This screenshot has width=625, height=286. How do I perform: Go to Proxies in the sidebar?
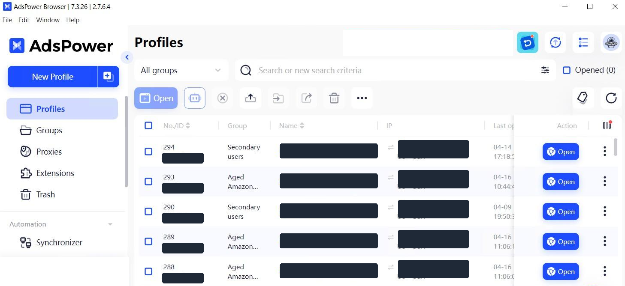62,152
